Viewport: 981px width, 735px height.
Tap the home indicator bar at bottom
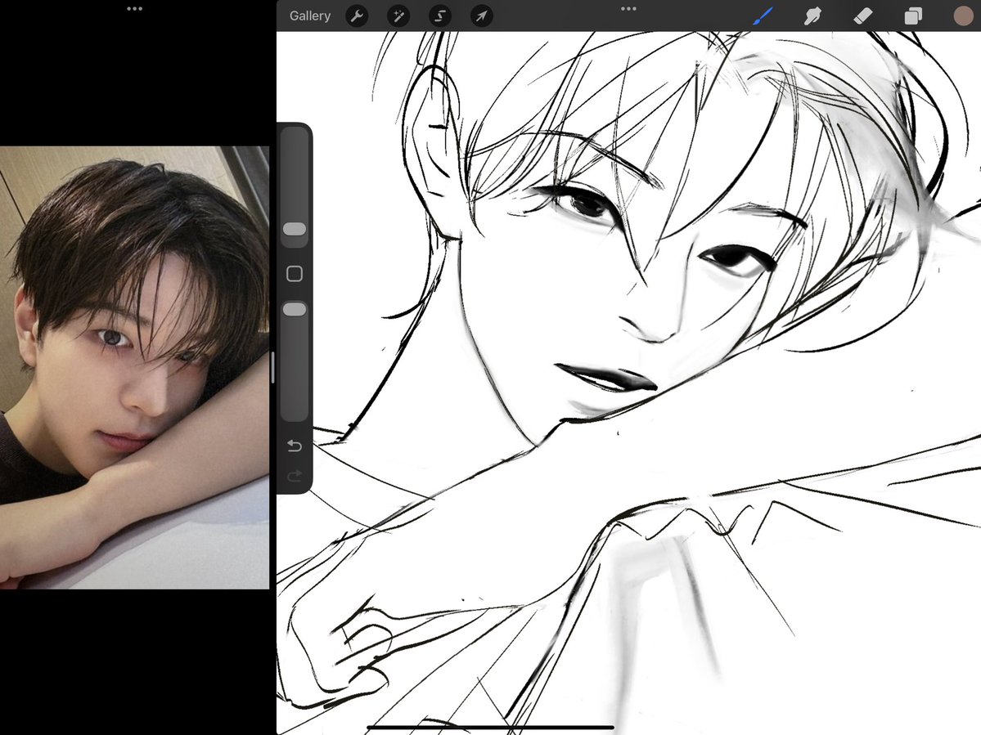coord(490,728)
